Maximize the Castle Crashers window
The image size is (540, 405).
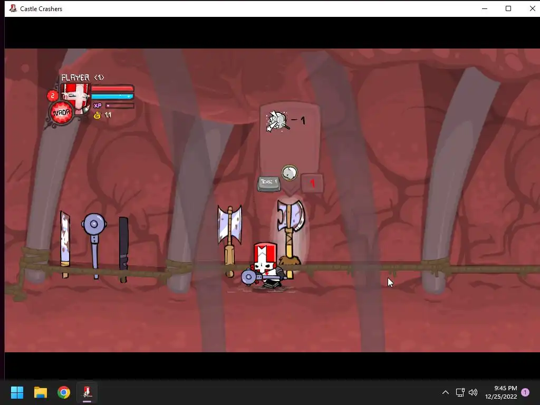coord(508,8)
